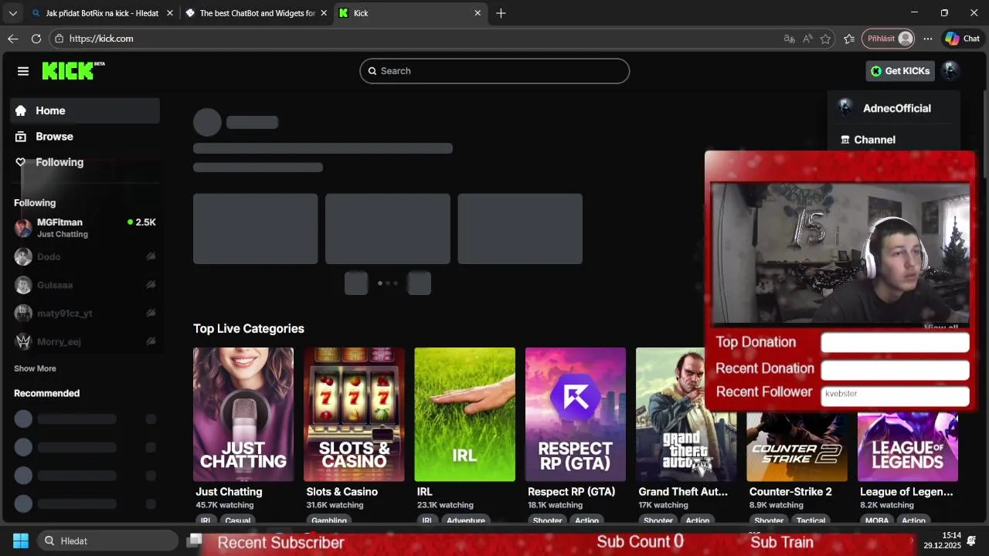Click the read aloud icon
Image resolution: width=989 pixels, height=556 pixels.
[x=807, y=39]
